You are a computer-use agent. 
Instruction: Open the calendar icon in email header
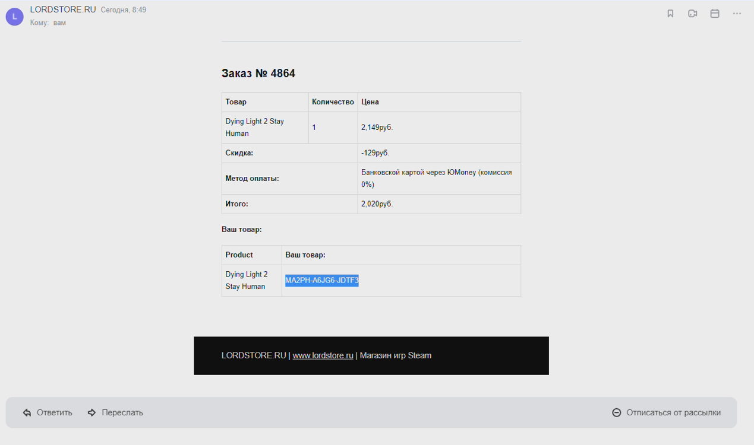715,14
